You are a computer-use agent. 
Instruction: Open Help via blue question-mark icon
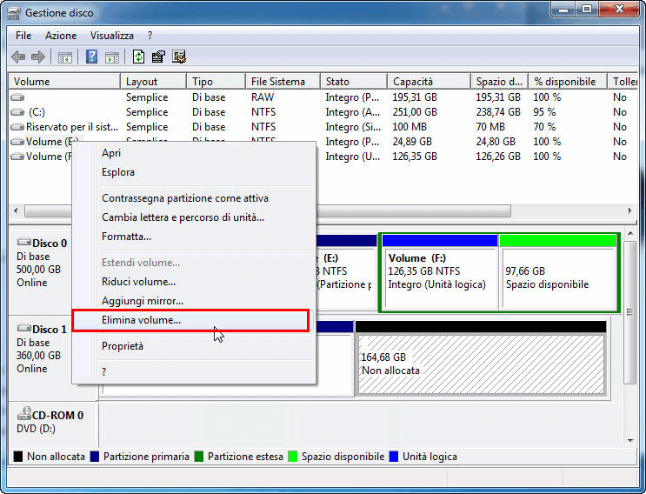click(91, 57)
